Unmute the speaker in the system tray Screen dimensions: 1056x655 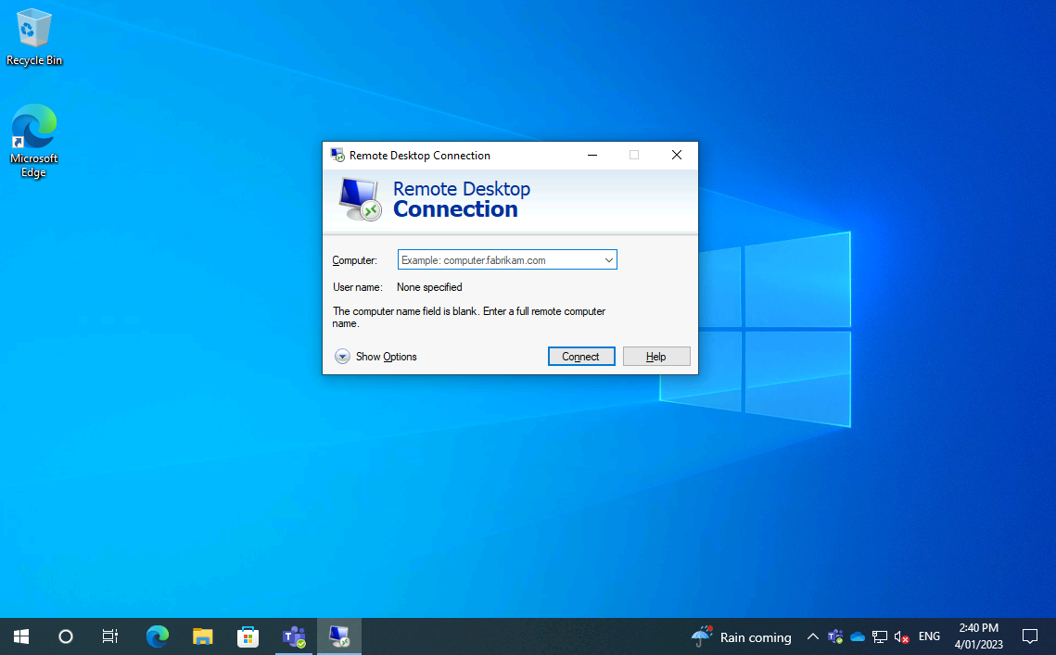coord(900,636)
